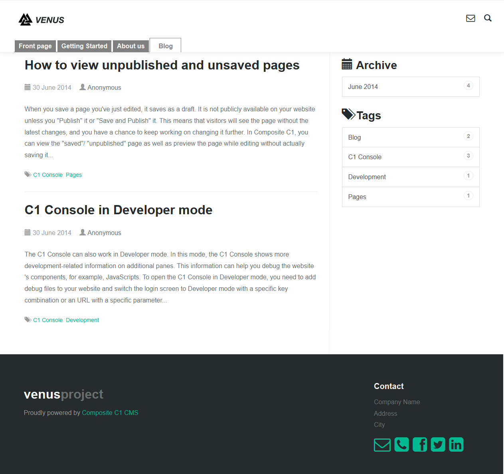
Task: Click the footer email envelope icon
Action: pyautogui.click(x=382, y=444)
